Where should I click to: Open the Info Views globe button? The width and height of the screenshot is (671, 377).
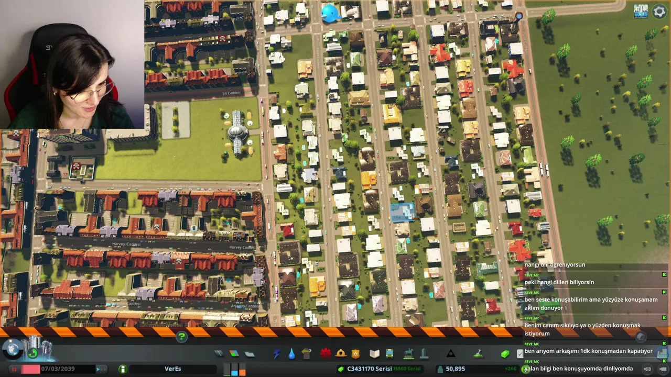(12, 350)
